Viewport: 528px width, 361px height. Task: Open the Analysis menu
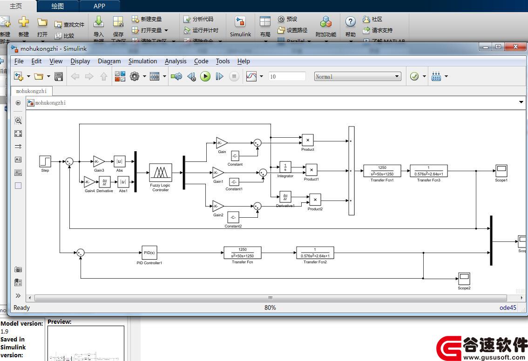coord(176,61)
